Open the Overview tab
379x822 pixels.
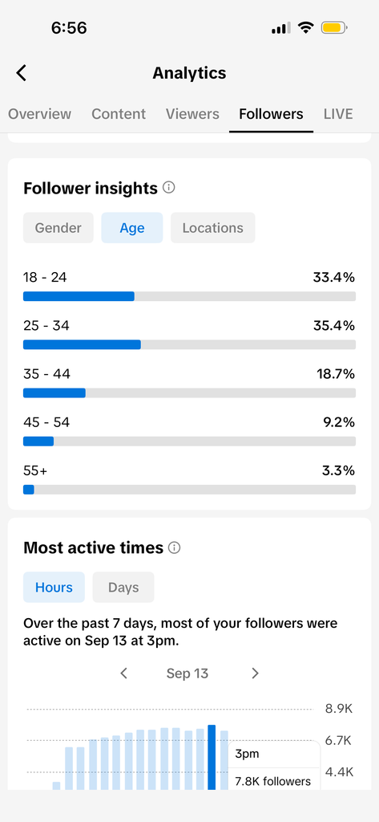(x=40, y=114)
